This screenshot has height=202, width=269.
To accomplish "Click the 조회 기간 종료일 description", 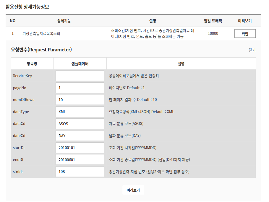I will 149,160.
